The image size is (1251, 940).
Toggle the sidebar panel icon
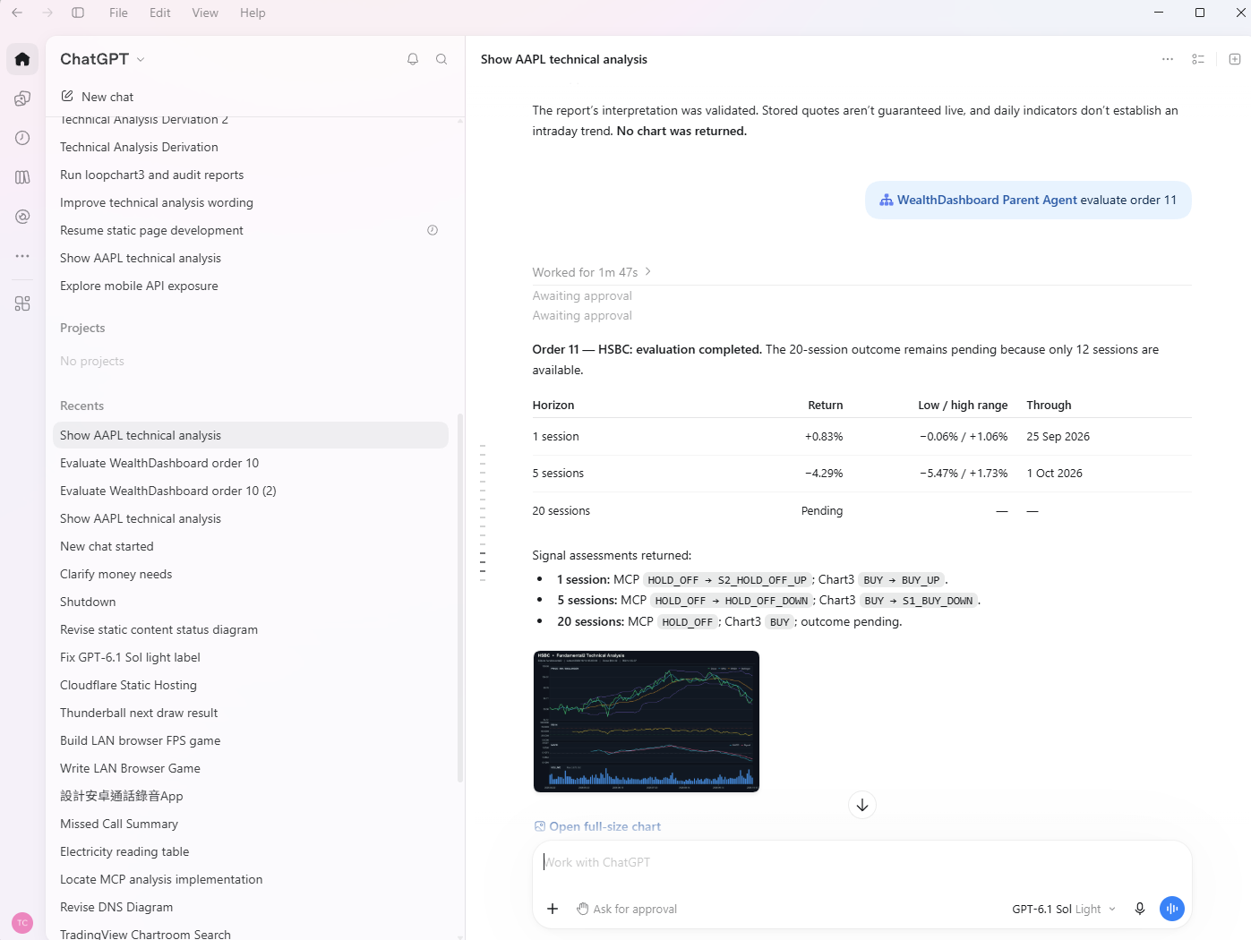click(x=78, y=13)
